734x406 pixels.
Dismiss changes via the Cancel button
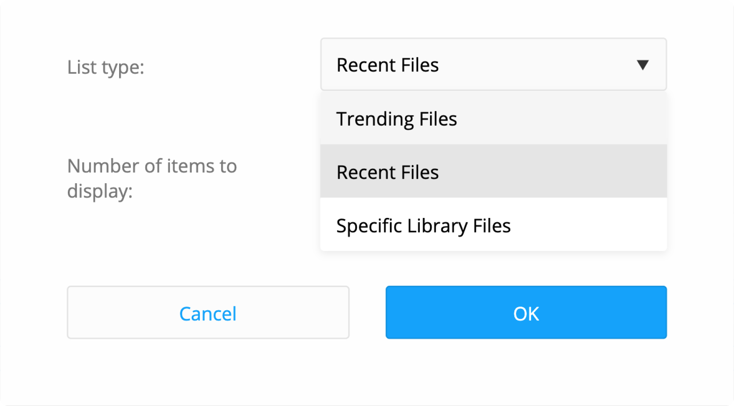click(208, 313)
